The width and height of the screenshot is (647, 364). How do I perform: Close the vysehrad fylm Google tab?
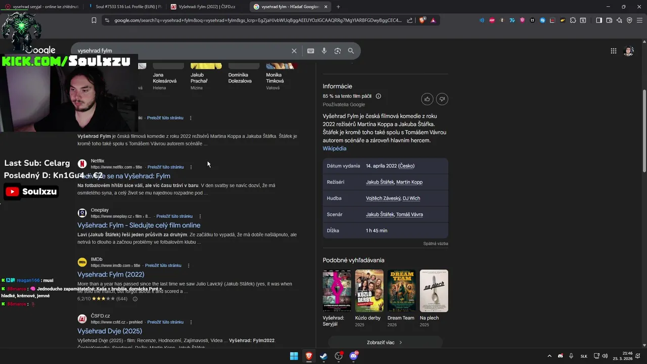[x=326, y=7]
